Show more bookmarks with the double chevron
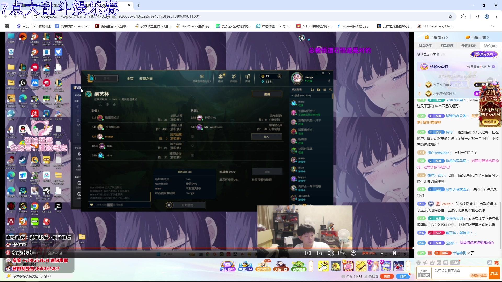The height and width of the screenshot is (282, 502). (x=493, y=26)
